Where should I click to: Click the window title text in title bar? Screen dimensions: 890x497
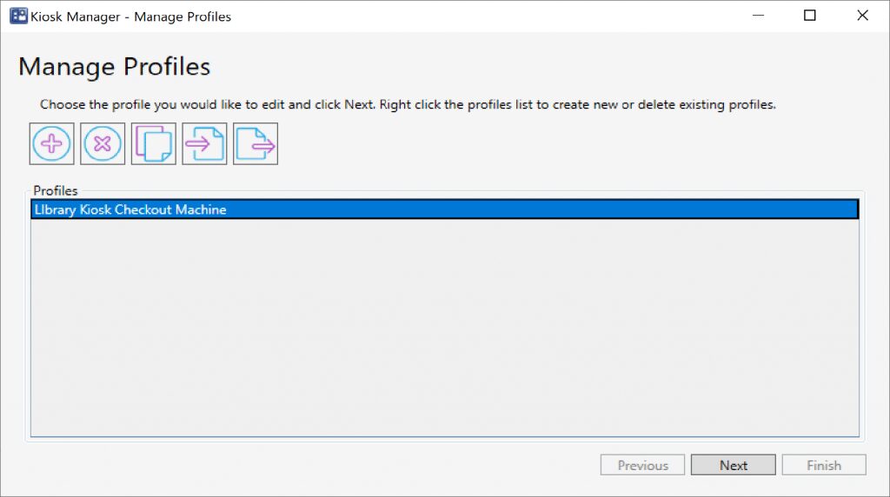(x=131, y=16)
